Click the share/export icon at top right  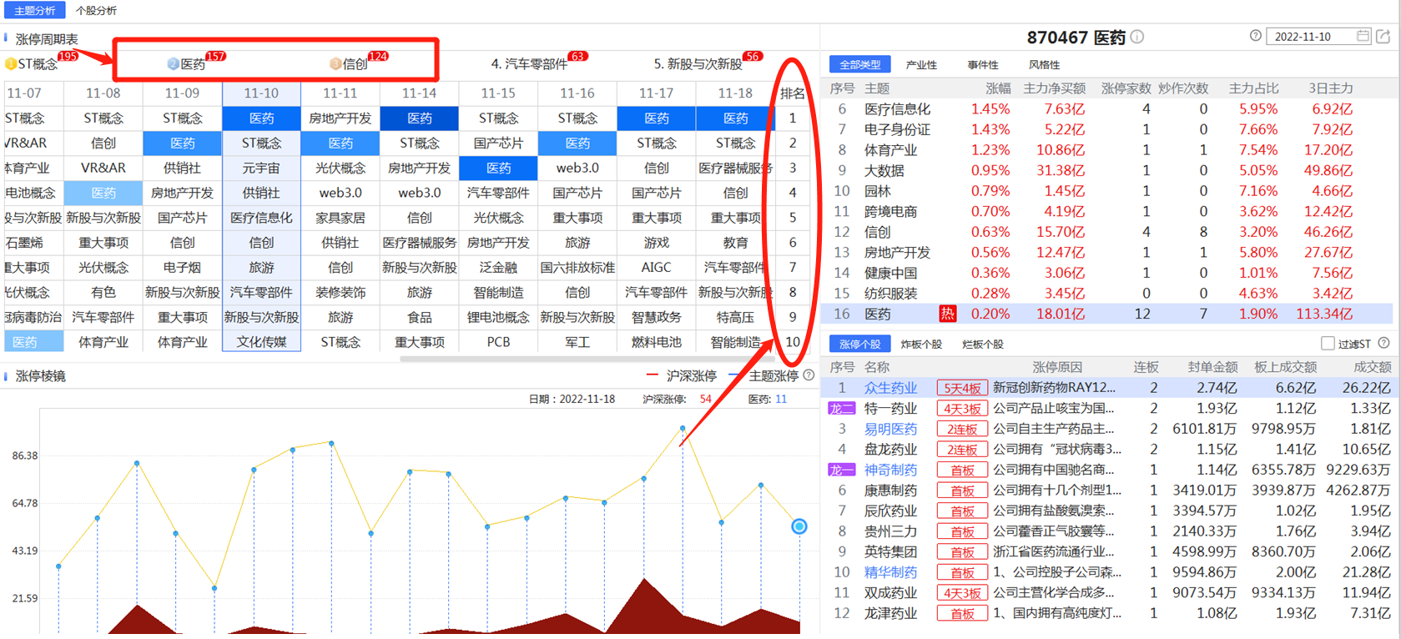coord(1383,36)
